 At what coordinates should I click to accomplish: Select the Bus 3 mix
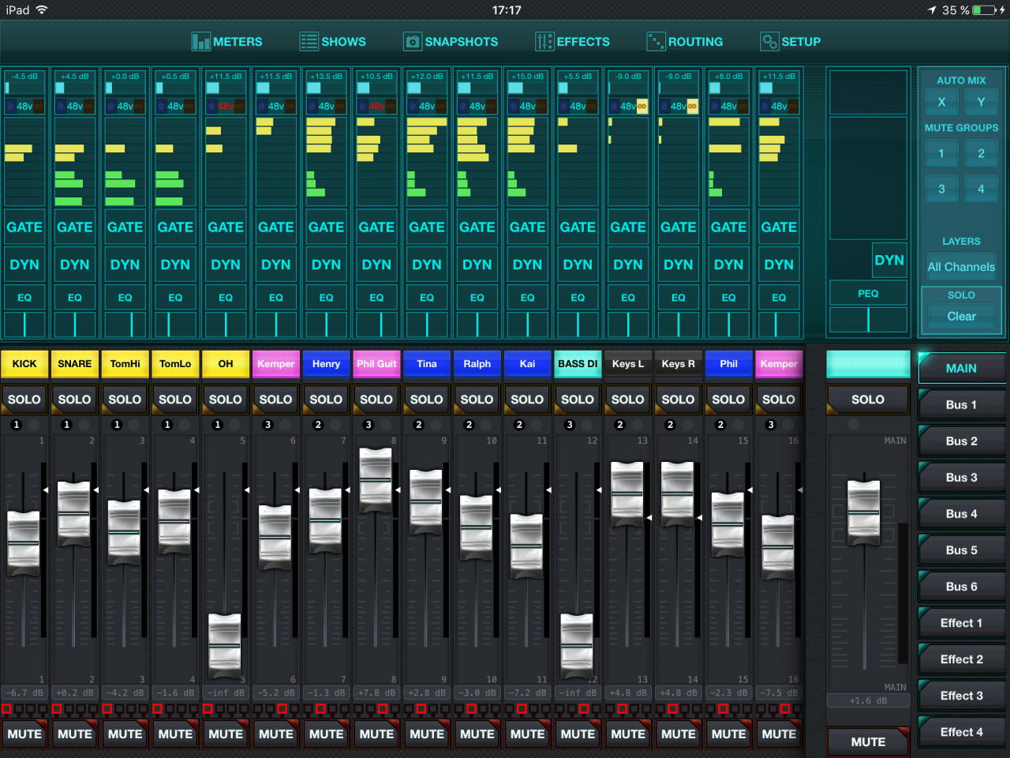click(961, 477)
